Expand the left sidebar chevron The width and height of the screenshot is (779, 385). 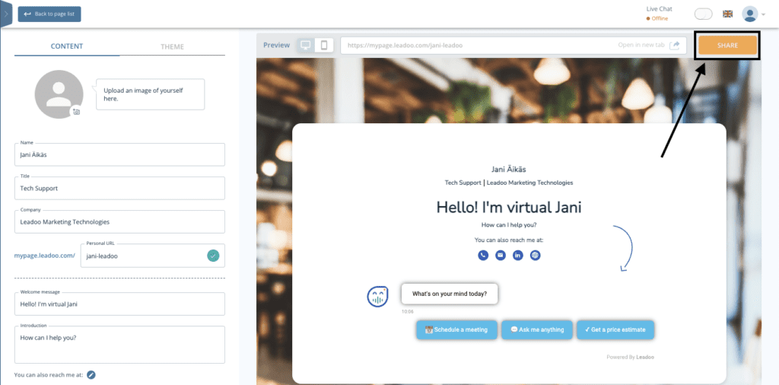click(6, 14)
